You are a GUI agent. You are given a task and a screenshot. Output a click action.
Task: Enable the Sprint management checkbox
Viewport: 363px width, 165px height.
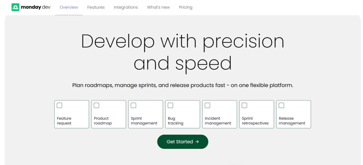(133, 105)
